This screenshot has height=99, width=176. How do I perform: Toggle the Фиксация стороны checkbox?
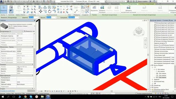point(18,36)
